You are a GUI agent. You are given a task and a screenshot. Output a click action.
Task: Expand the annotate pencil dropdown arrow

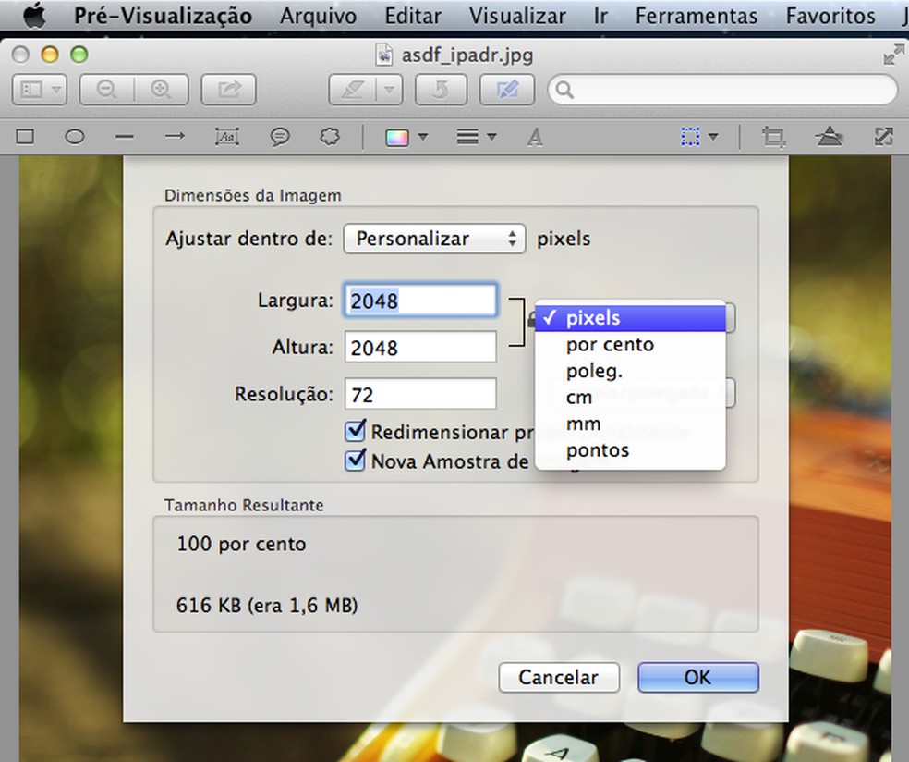[390, 90]
